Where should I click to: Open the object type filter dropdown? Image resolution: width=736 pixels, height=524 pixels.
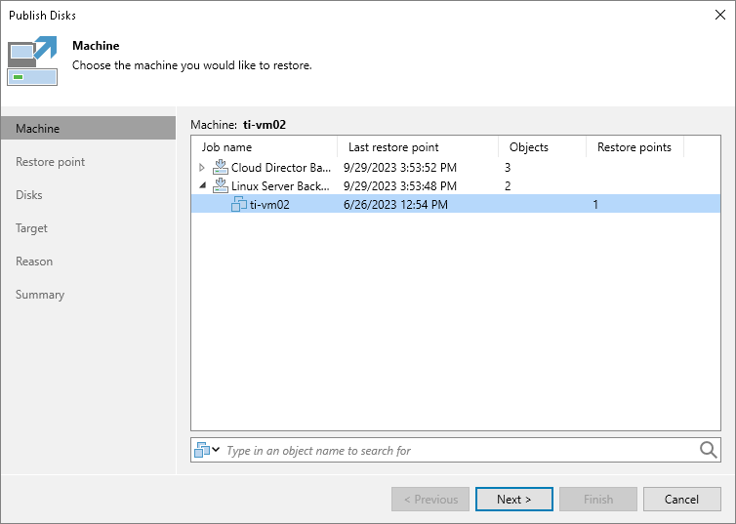[x=207, y=450]
